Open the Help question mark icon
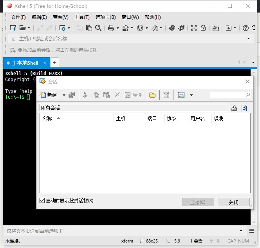 pos(246,28)
